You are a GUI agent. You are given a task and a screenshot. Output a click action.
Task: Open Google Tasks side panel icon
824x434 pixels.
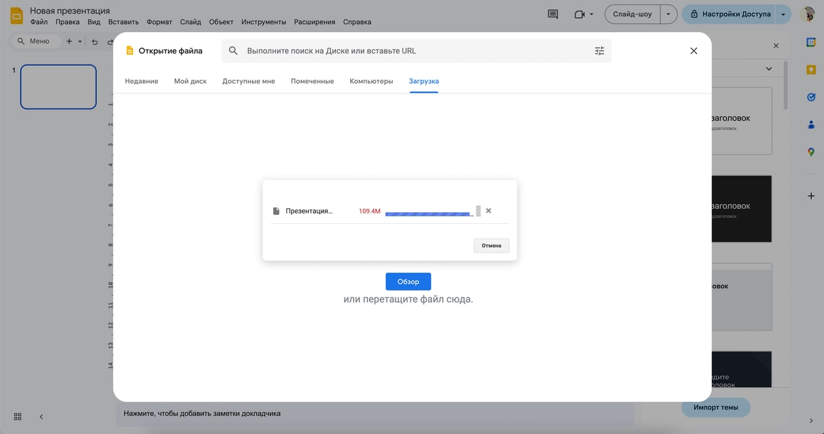810,97
